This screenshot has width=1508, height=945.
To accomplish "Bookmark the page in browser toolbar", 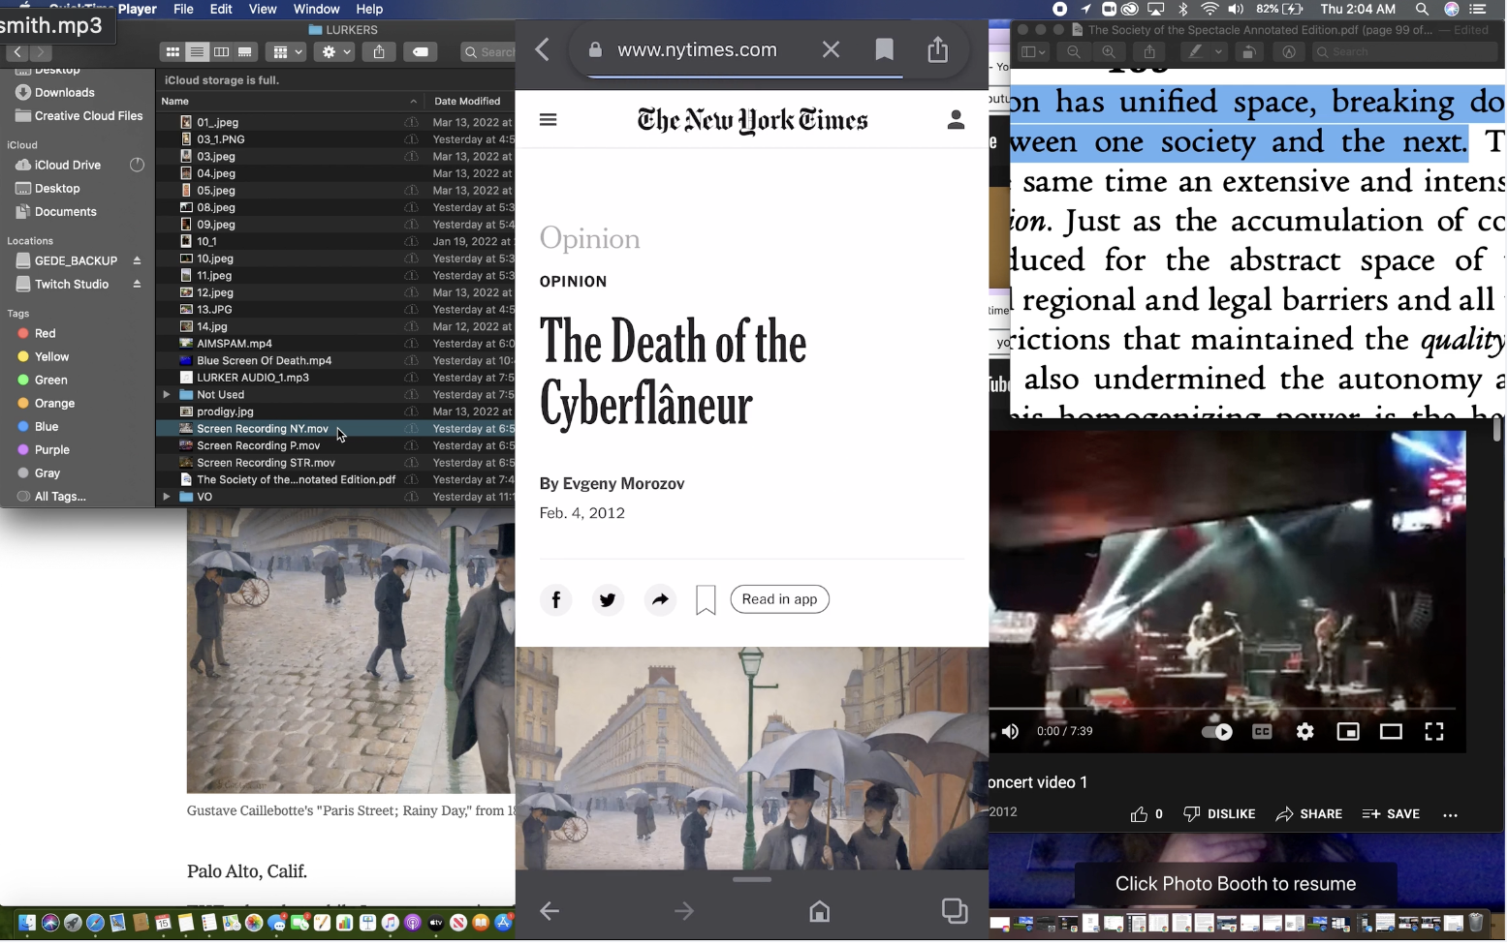I will pos(884,49).
